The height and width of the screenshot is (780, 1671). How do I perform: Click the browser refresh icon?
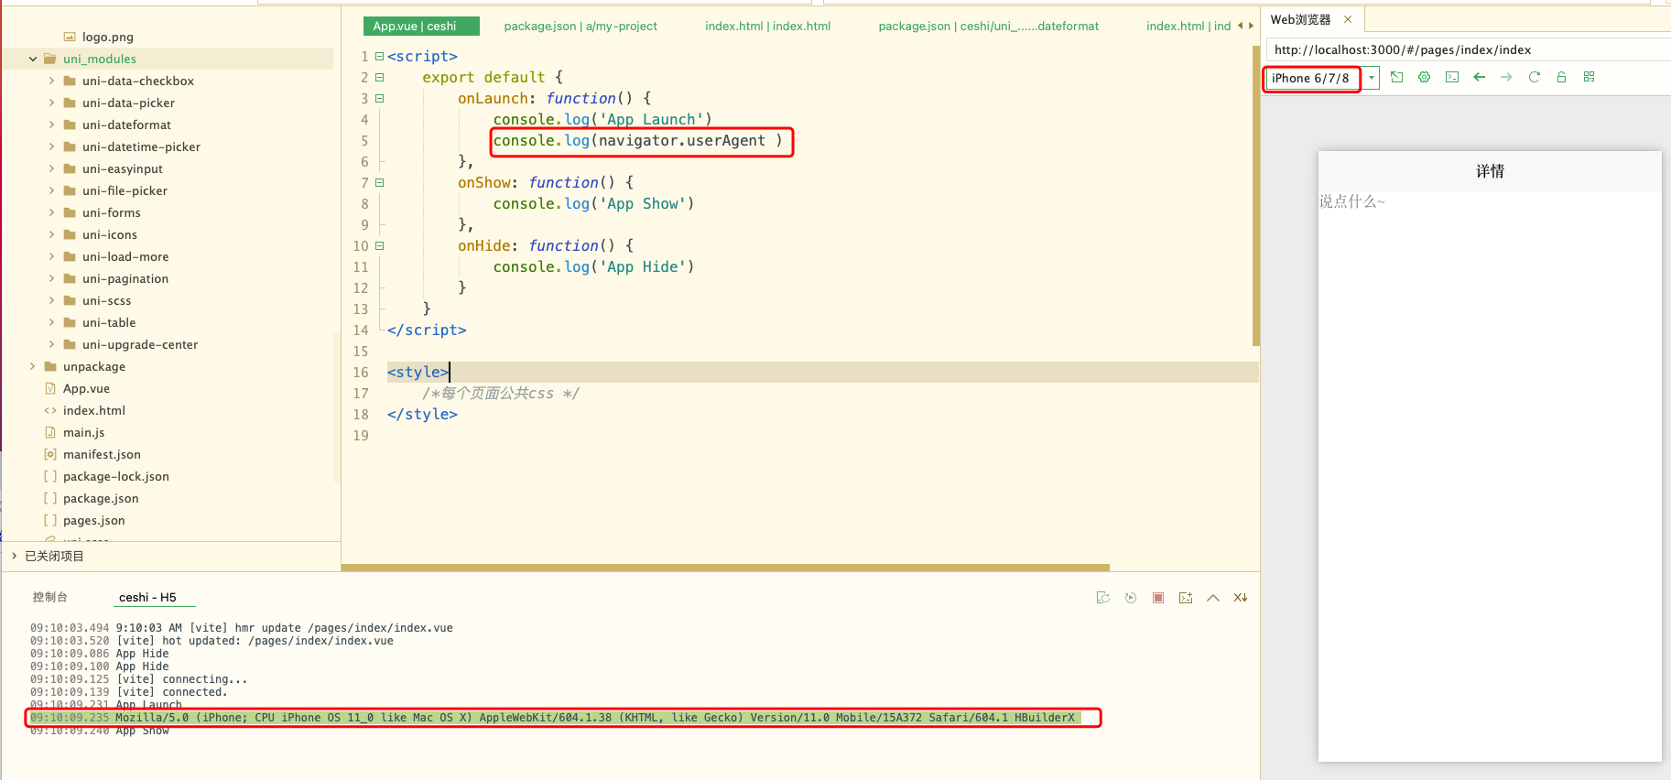click(1534, 78)
